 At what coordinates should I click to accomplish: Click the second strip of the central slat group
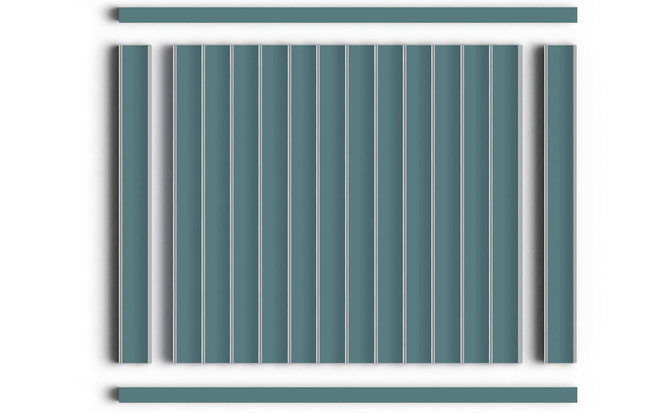[217, 204]
